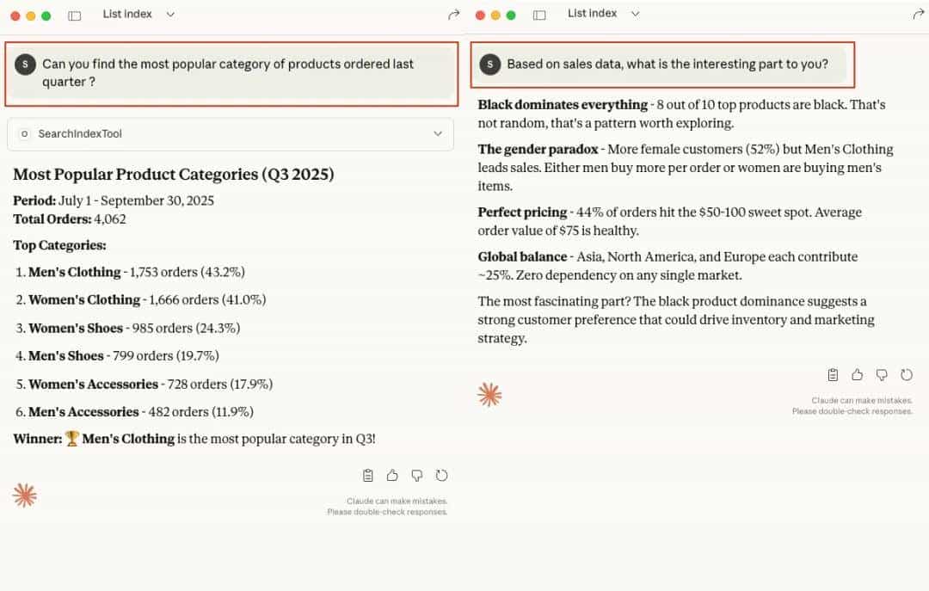Select the sales data question bubble
This screenshot has width=929, height=591.
pos(662,64)
